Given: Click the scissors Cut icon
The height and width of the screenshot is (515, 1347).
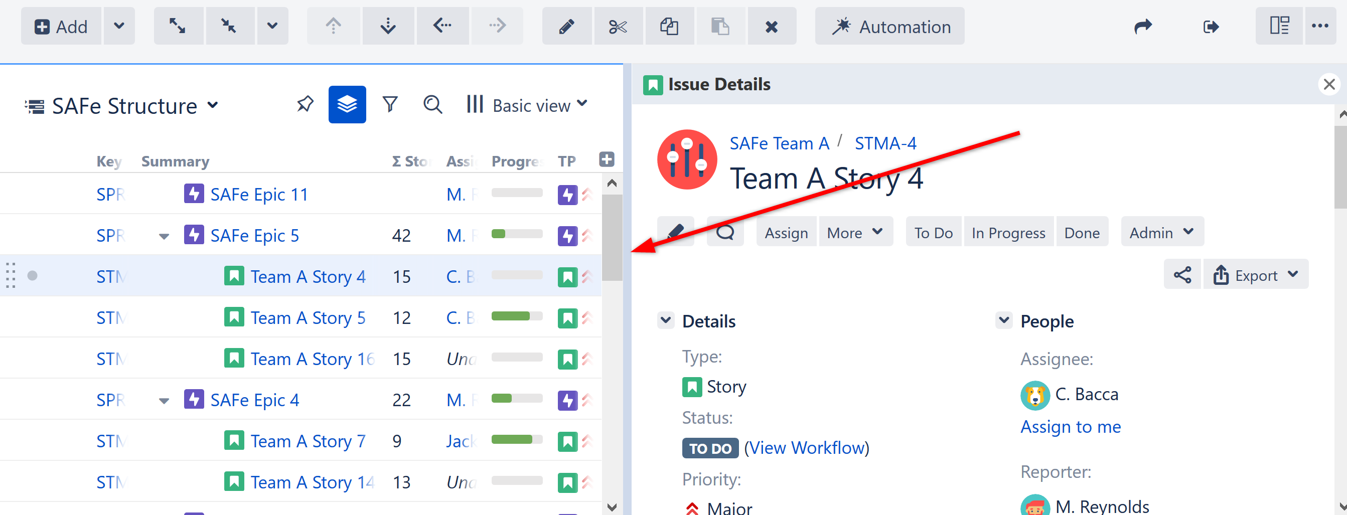Looking at the screenshot, I should [618, 26].
